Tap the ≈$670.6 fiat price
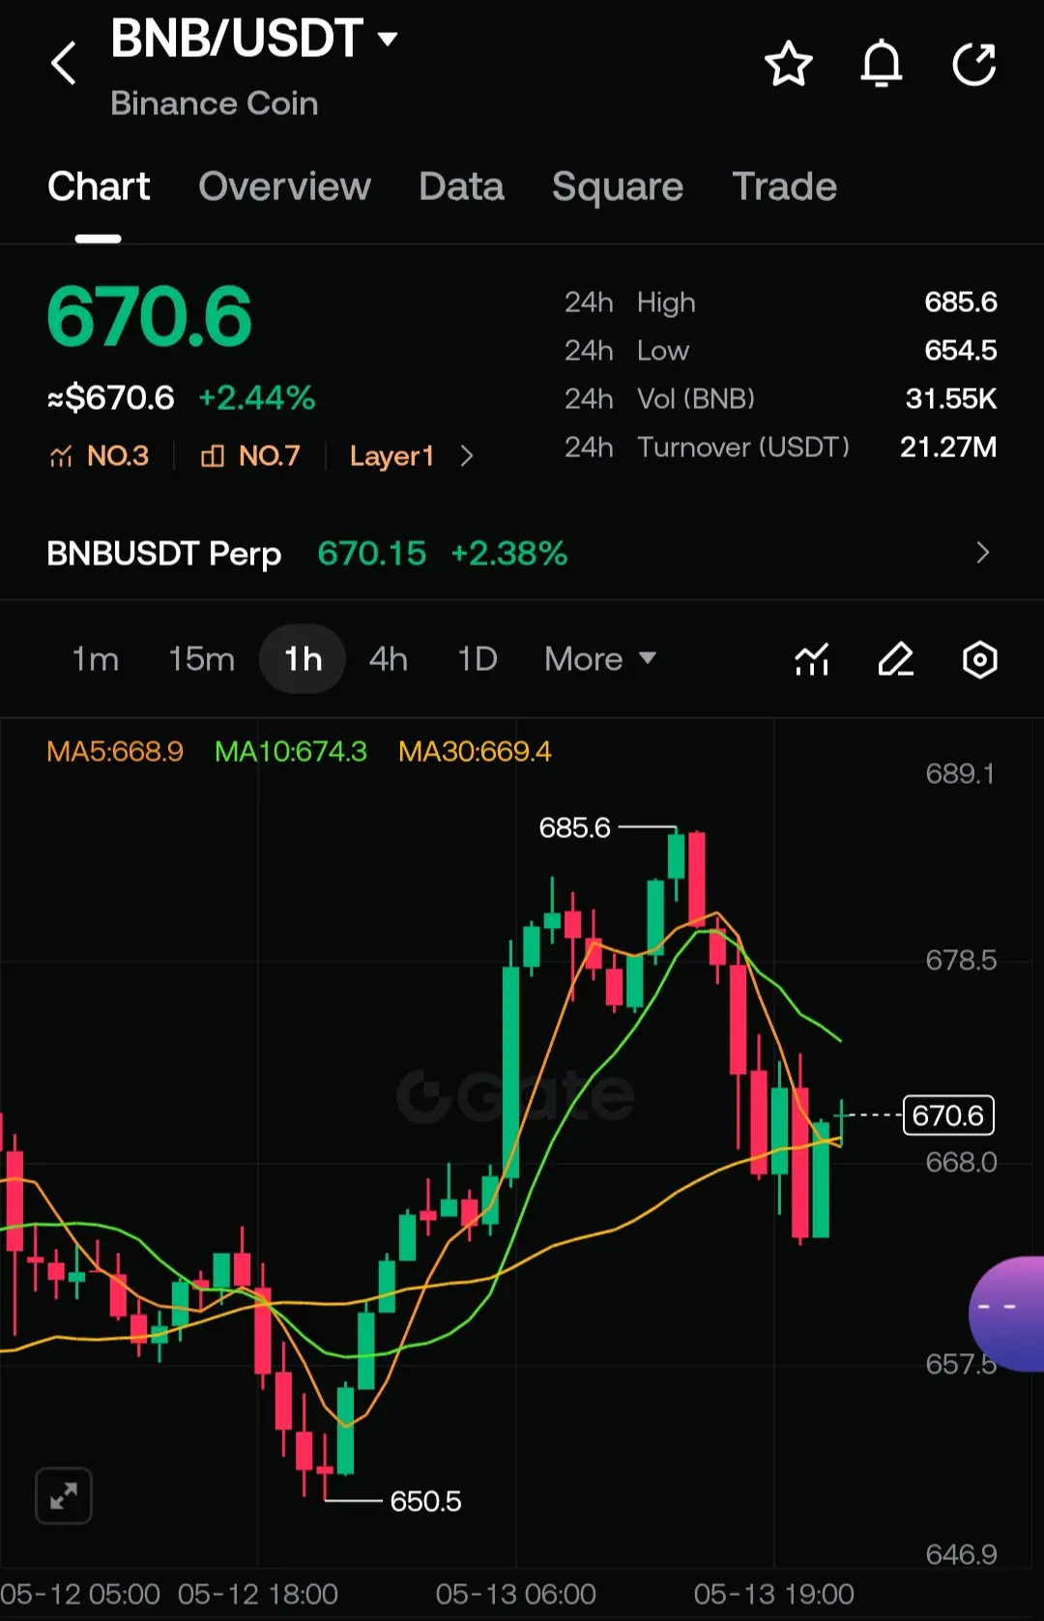The width and height of the screenshot is (1044, 1621). click(x=111, y=397)
